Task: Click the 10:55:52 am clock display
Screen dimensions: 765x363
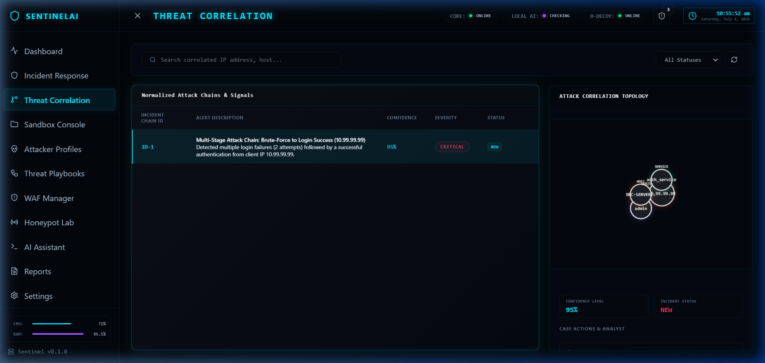Action: point(733,14)
